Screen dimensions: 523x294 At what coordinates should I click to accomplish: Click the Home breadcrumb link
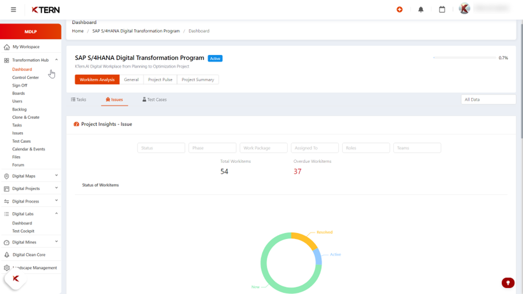(78, 31)
